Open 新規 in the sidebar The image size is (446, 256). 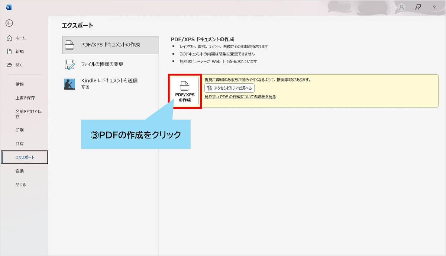[19, 52]
